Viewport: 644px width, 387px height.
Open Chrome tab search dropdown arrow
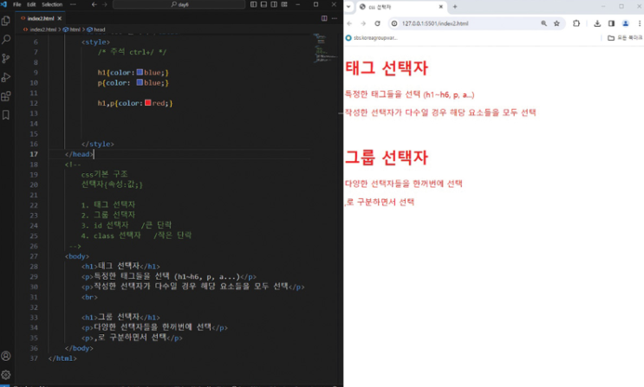coord(348,7)
